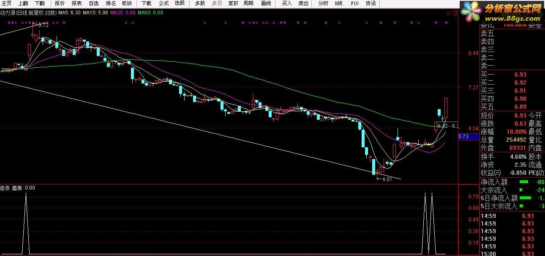Image resolution: width=545 pixels, height=256 pixels.
Task: Click the 6.04 price axis label
Action: [x=473, y=128]
